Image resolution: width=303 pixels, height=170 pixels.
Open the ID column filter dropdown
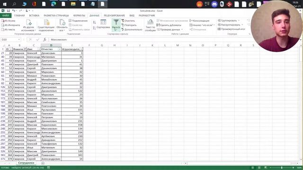pos(11,49)
